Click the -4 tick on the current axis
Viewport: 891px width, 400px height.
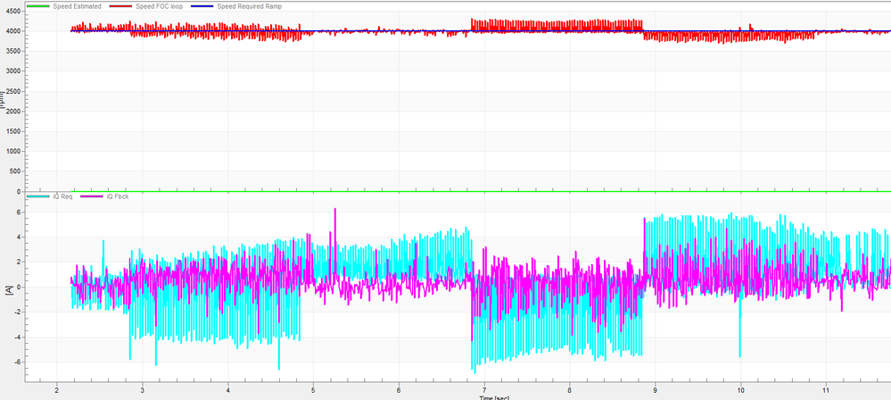19,337
